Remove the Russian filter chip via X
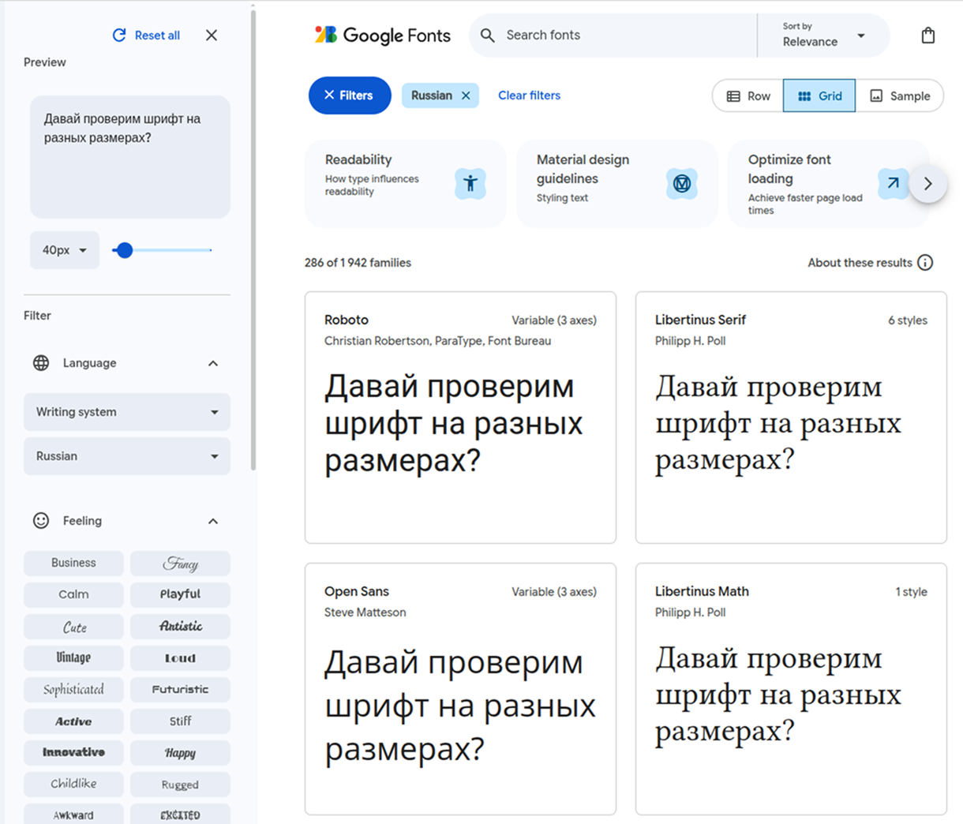The width and height of the screenshot is (963, 824). tap(466, 96)
